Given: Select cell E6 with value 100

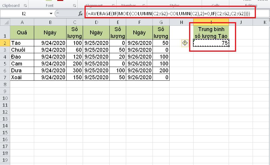Looking at the screenshot, I should [x=118, y=71].
